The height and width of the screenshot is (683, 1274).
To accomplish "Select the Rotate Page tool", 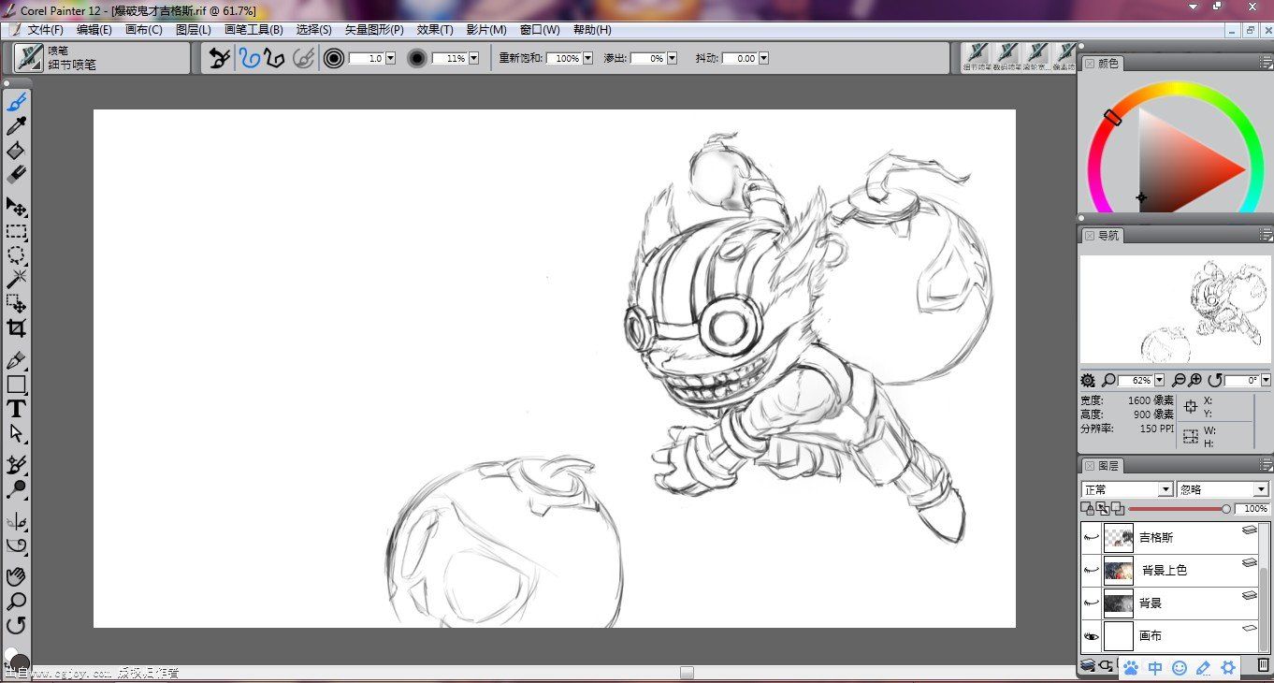I will pos(16,625).
